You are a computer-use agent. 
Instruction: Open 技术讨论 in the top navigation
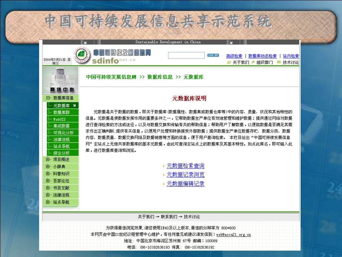coord(291,63)
